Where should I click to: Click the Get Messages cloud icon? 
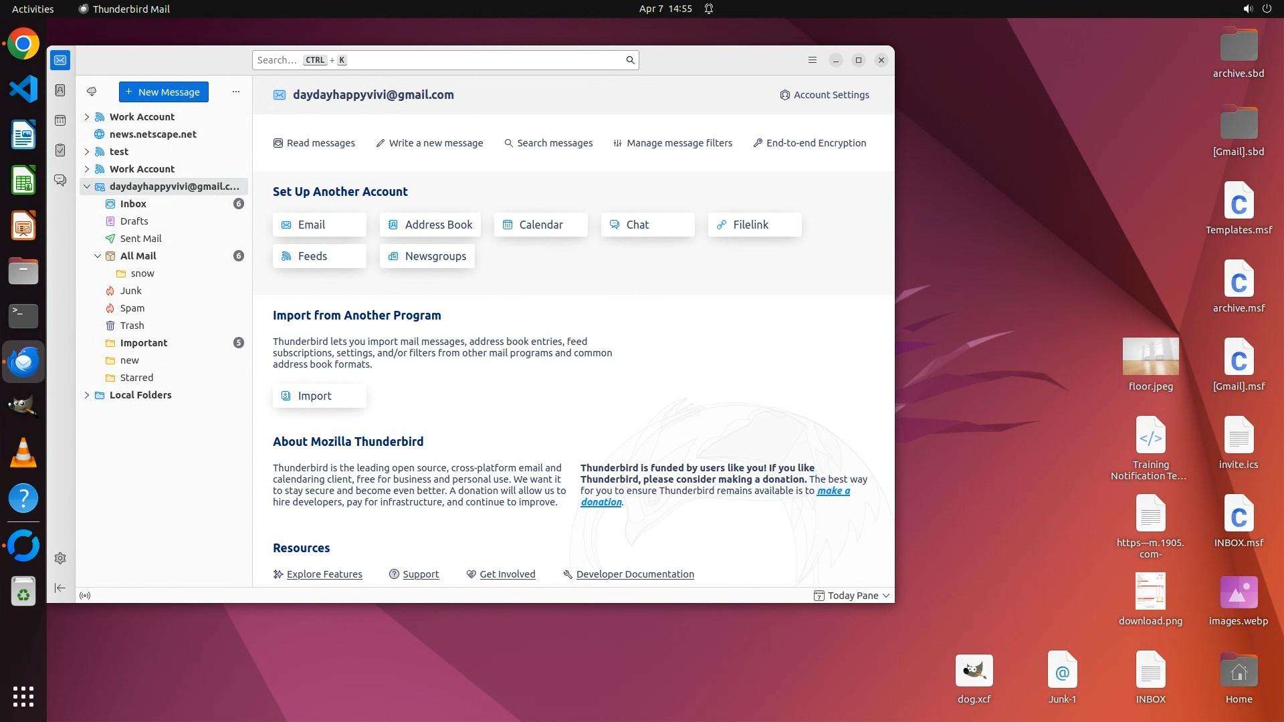(x=92, y=92)
